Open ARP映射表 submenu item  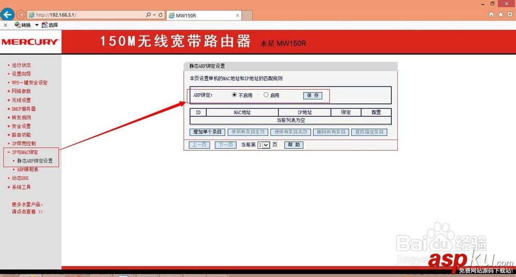(28, 170)
